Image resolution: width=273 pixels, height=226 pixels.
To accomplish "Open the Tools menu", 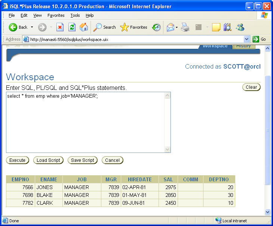I will (75, 15).
